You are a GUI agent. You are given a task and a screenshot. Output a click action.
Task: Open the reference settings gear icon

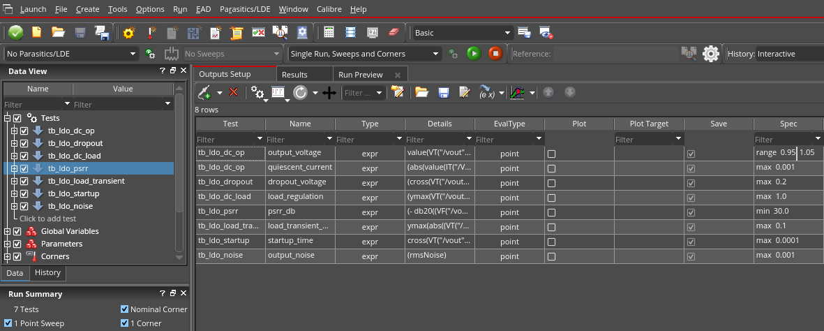point(710,54)
